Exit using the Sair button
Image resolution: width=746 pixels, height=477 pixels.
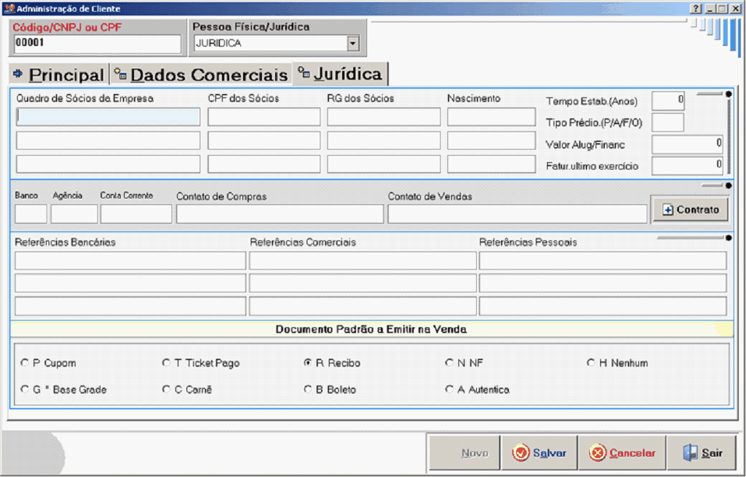703,453
